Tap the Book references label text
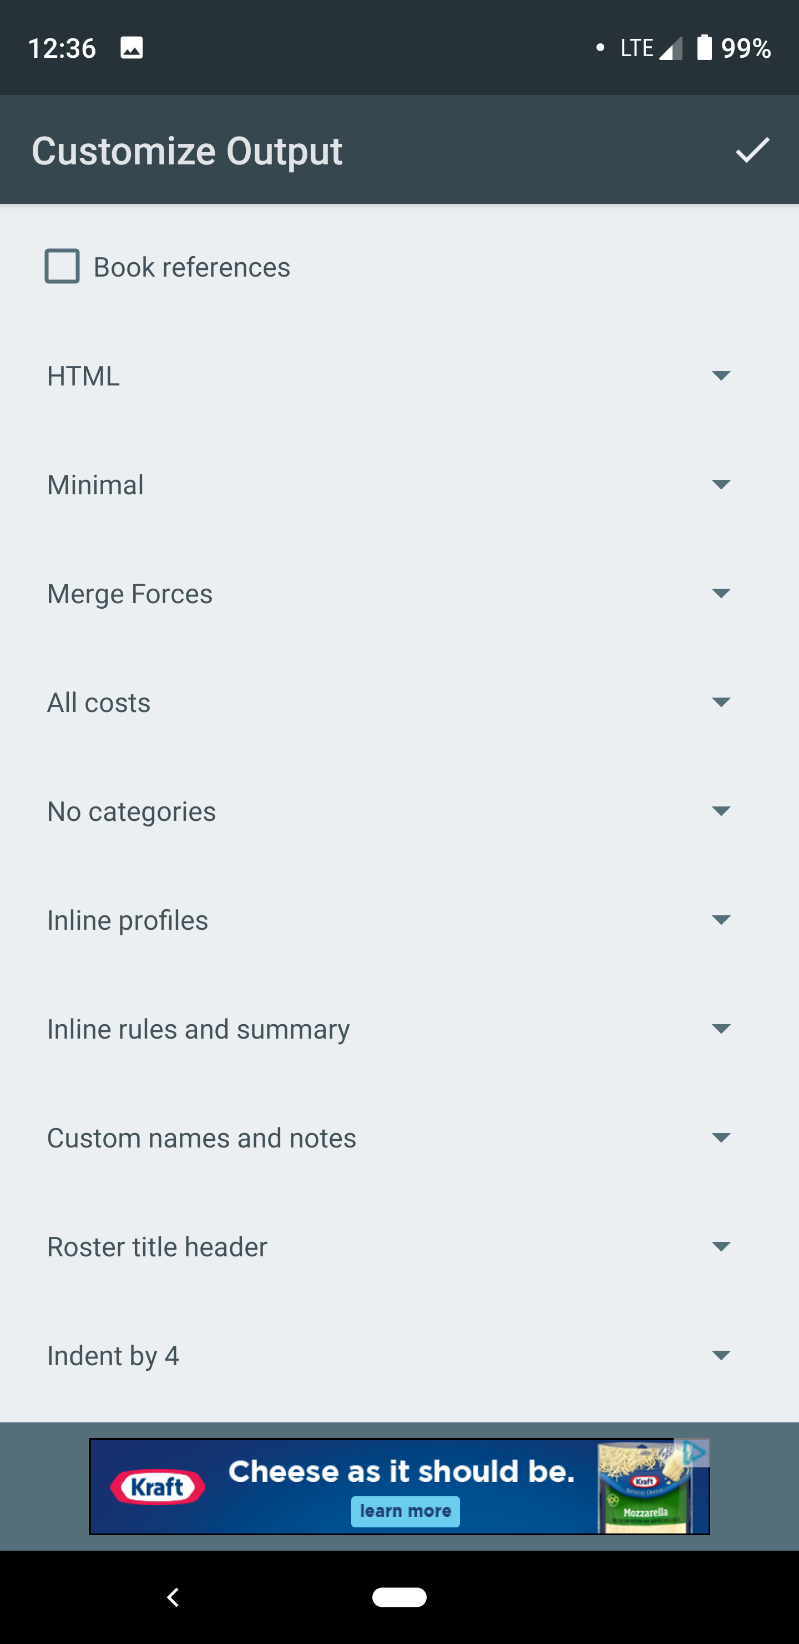799x1644 pixels. tap(191, 267)
